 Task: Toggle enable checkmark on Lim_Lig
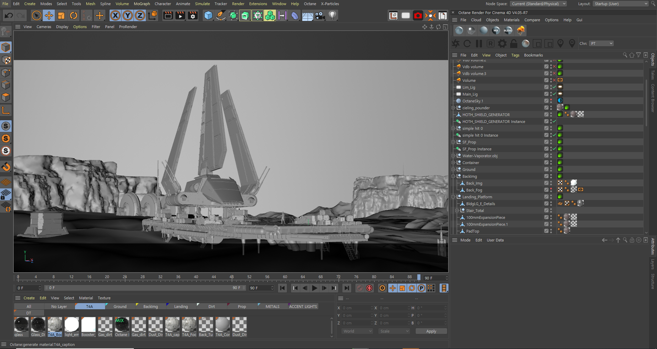(554, 87)
